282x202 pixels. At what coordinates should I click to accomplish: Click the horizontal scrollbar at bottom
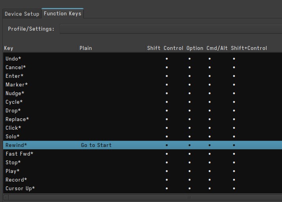142,197
